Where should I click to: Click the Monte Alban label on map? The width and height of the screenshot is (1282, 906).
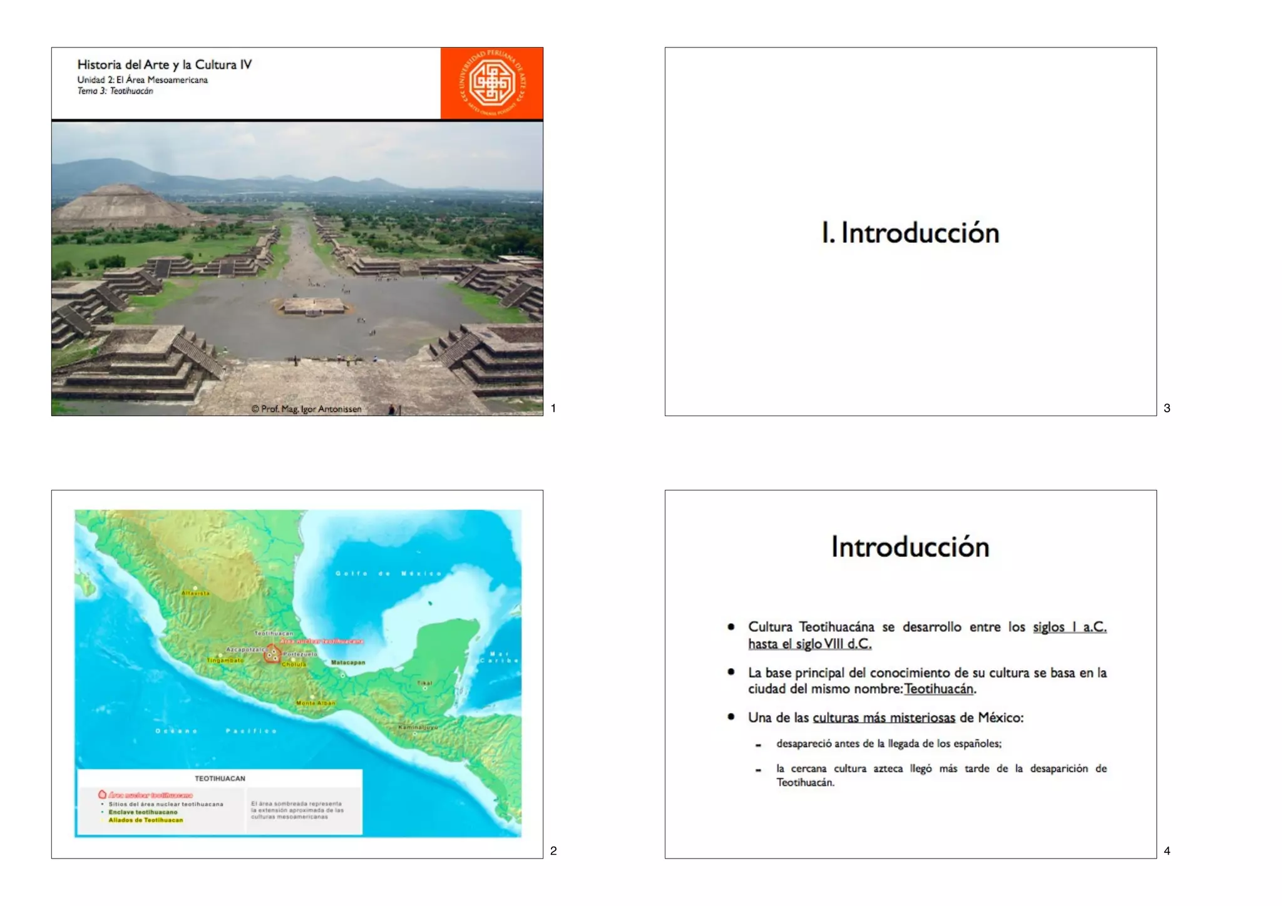(315, 703)
